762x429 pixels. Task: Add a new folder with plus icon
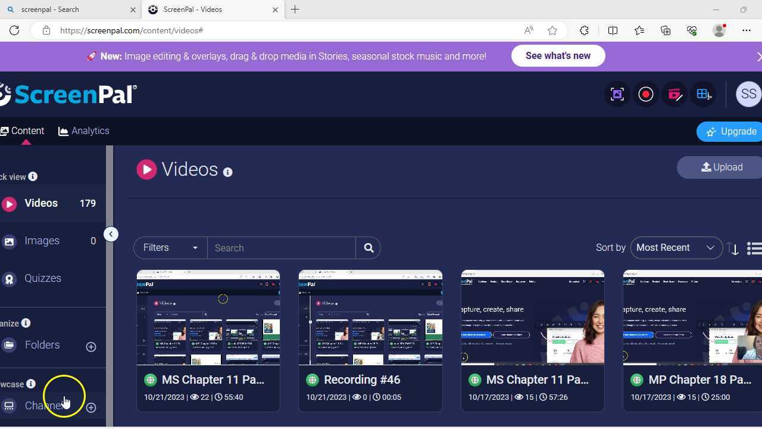(91, 346)
